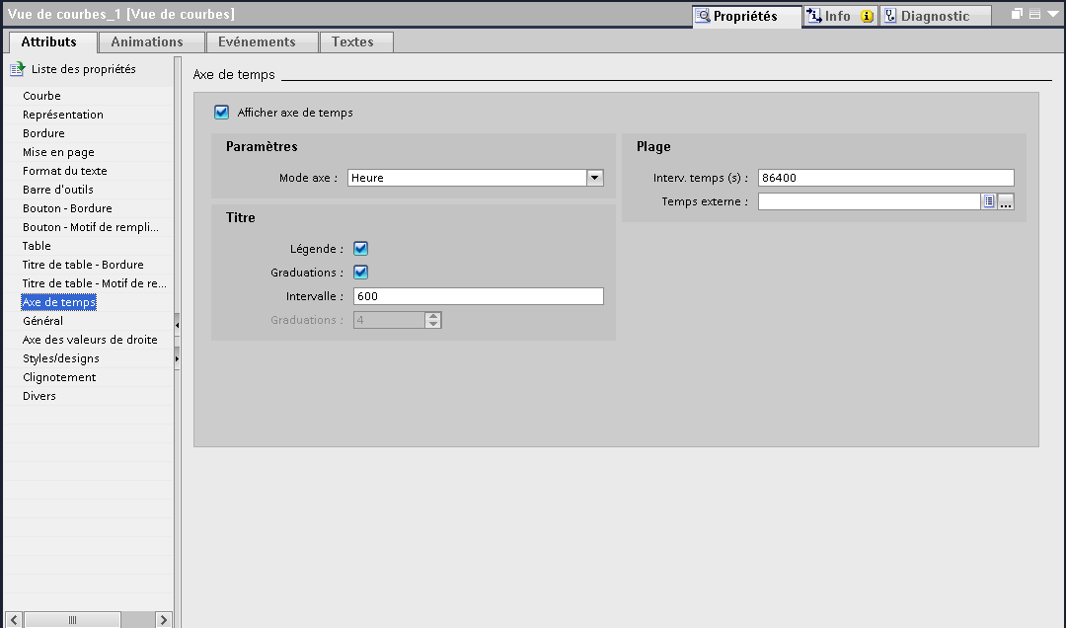
Task: Collapse the property list with splitter arrow
Action: [178, 324]
